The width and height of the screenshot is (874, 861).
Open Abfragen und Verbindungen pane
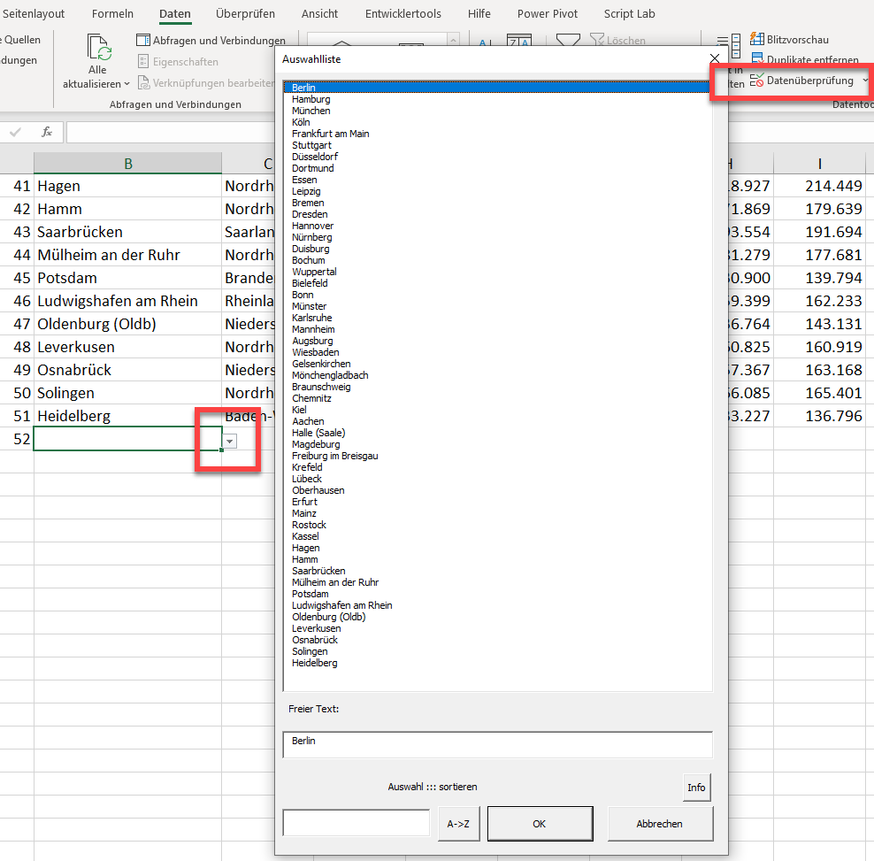click(x=211, y=41)
